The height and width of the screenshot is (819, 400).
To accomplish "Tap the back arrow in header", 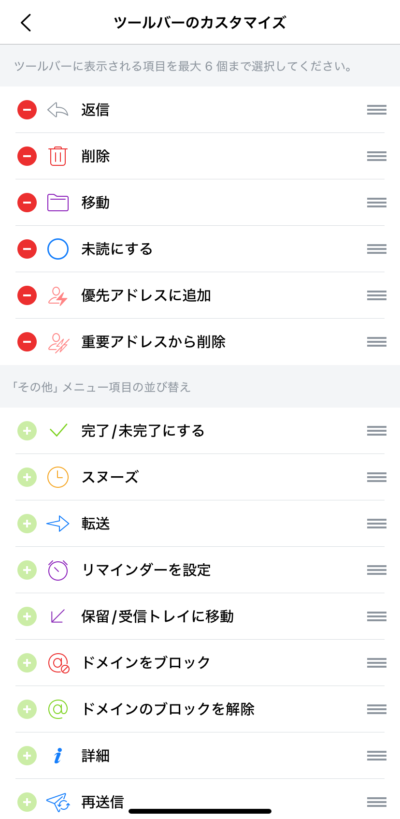I will point(26,23).
